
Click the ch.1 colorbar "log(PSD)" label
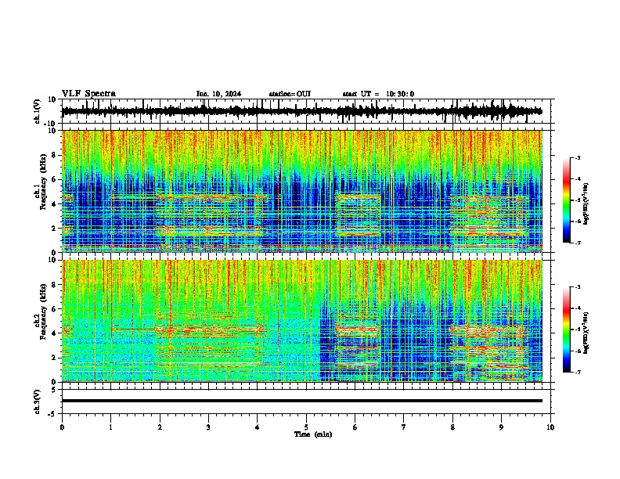point(586,203)
